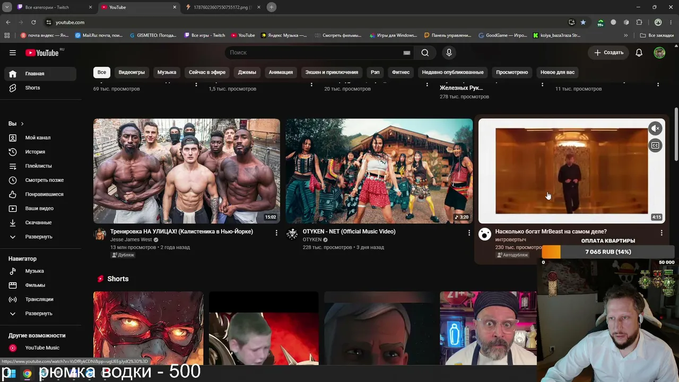Viewport: 679px width, 382px height.
Task: Select the Новое для вас filter chip
Action: [558, 72]
